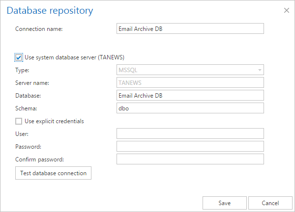Click the Database repository title text
Image resolution: width=295 pixels, height=212 pixels.
click(50, 10)
